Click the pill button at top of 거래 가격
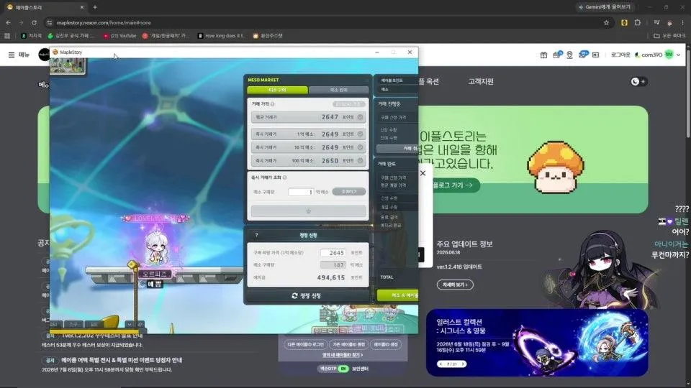691x388 pixels. [x=348, y=104]
